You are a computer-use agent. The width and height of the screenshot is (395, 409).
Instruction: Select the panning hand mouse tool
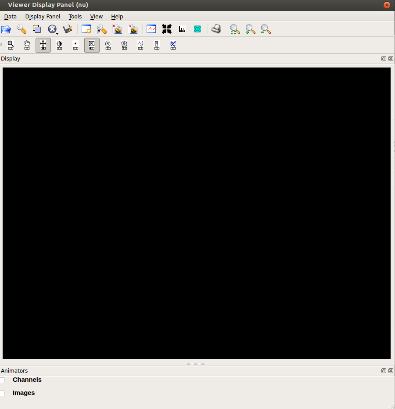[x=27, y=45]
